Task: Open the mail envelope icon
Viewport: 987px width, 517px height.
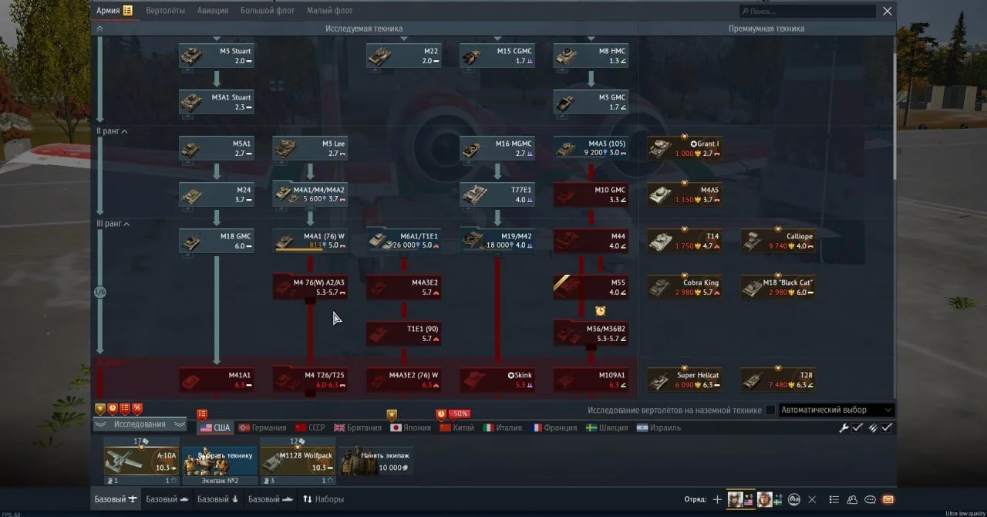Action: click(888, 499)
